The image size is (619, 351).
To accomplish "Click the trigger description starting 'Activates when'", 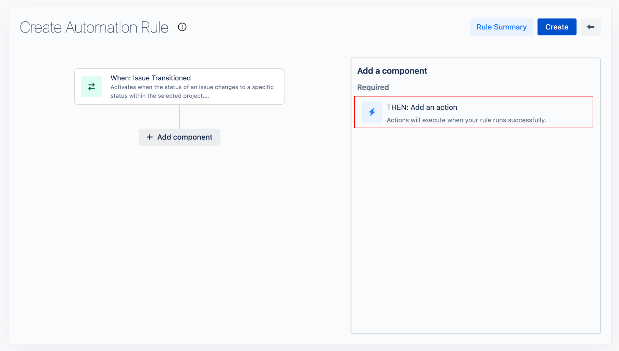I will (192, 91).
